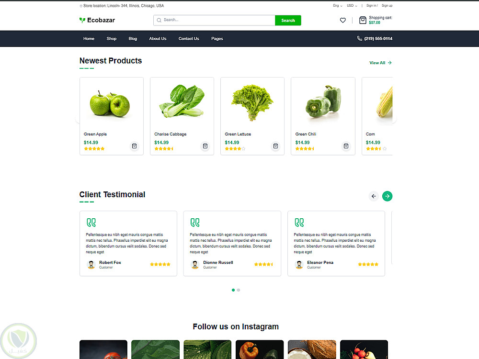Viewport: 479px width, 359px height.
Task: Go to the Blog page
Action: 133,39
